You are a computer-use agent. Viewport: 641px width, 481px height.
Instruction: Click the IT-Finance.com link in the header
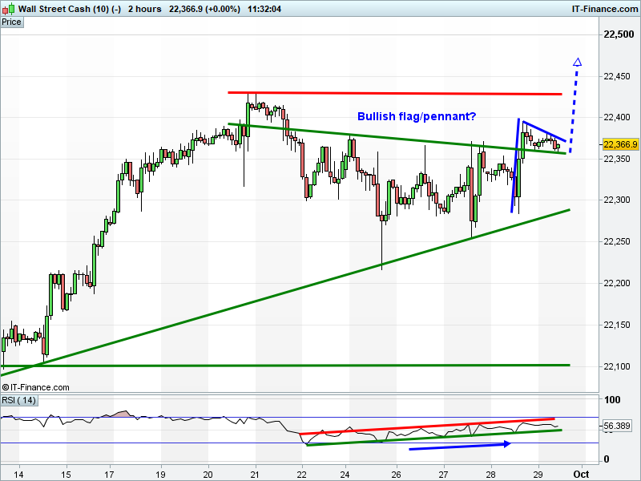point(605,9)
